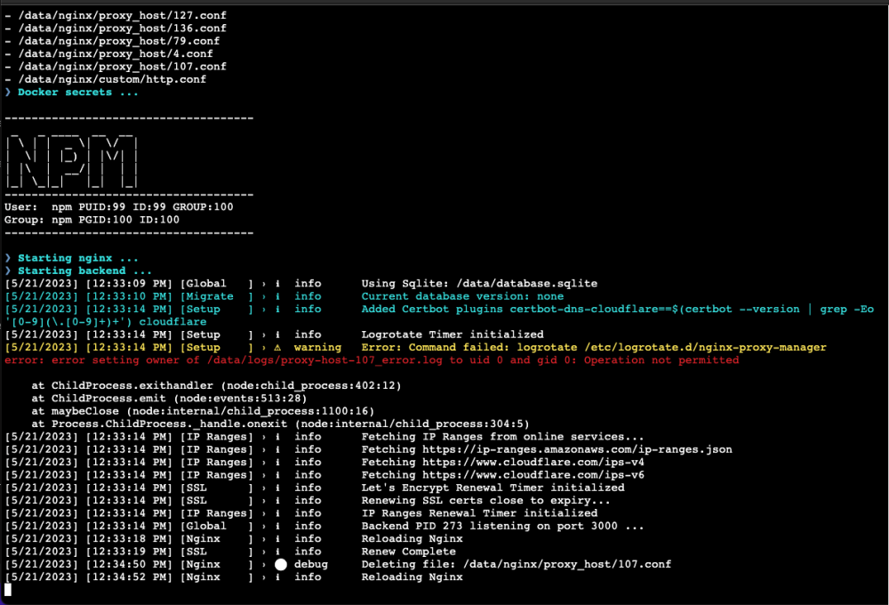The image size is (889, 605).
Task: Click 'Reloading Nginx' message at 12:34:52 PM
Action: coord(412,577)
